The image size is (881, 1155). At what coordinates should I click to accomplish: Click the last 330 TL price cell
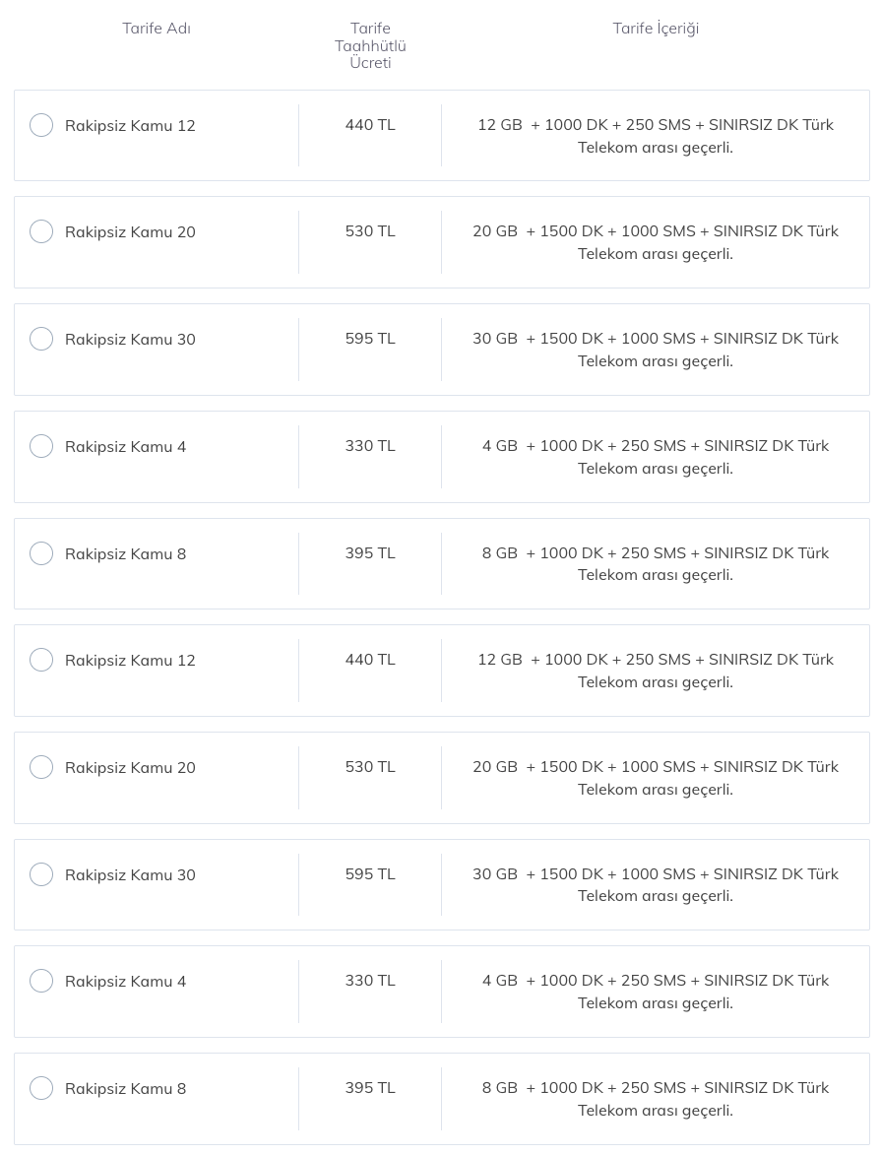click(370, 981)
